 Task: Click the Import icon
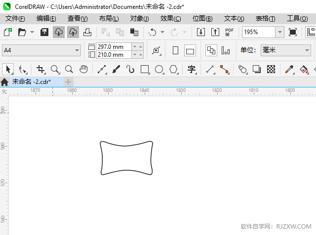click(x=201, y=32)
